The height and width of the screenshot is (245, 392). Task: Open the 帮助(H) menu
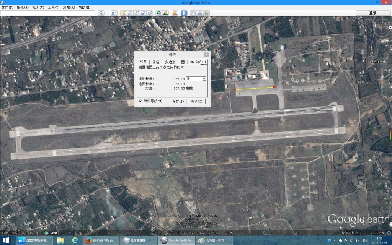coord(84,8)
